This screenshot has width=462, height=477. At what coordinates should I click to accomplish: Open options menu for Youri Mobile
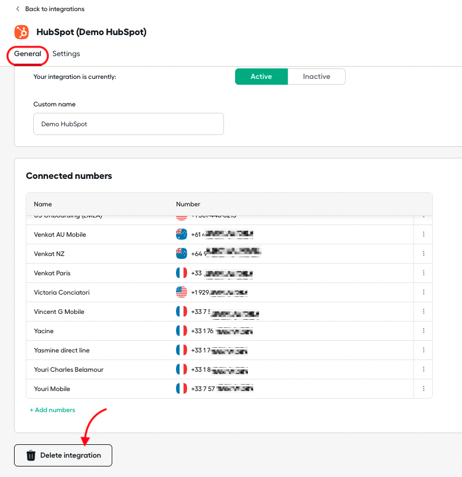[423, 389]
